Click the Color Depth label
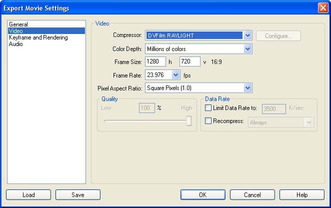The width and height of the screenshot is (331, 208). (127, 49)
